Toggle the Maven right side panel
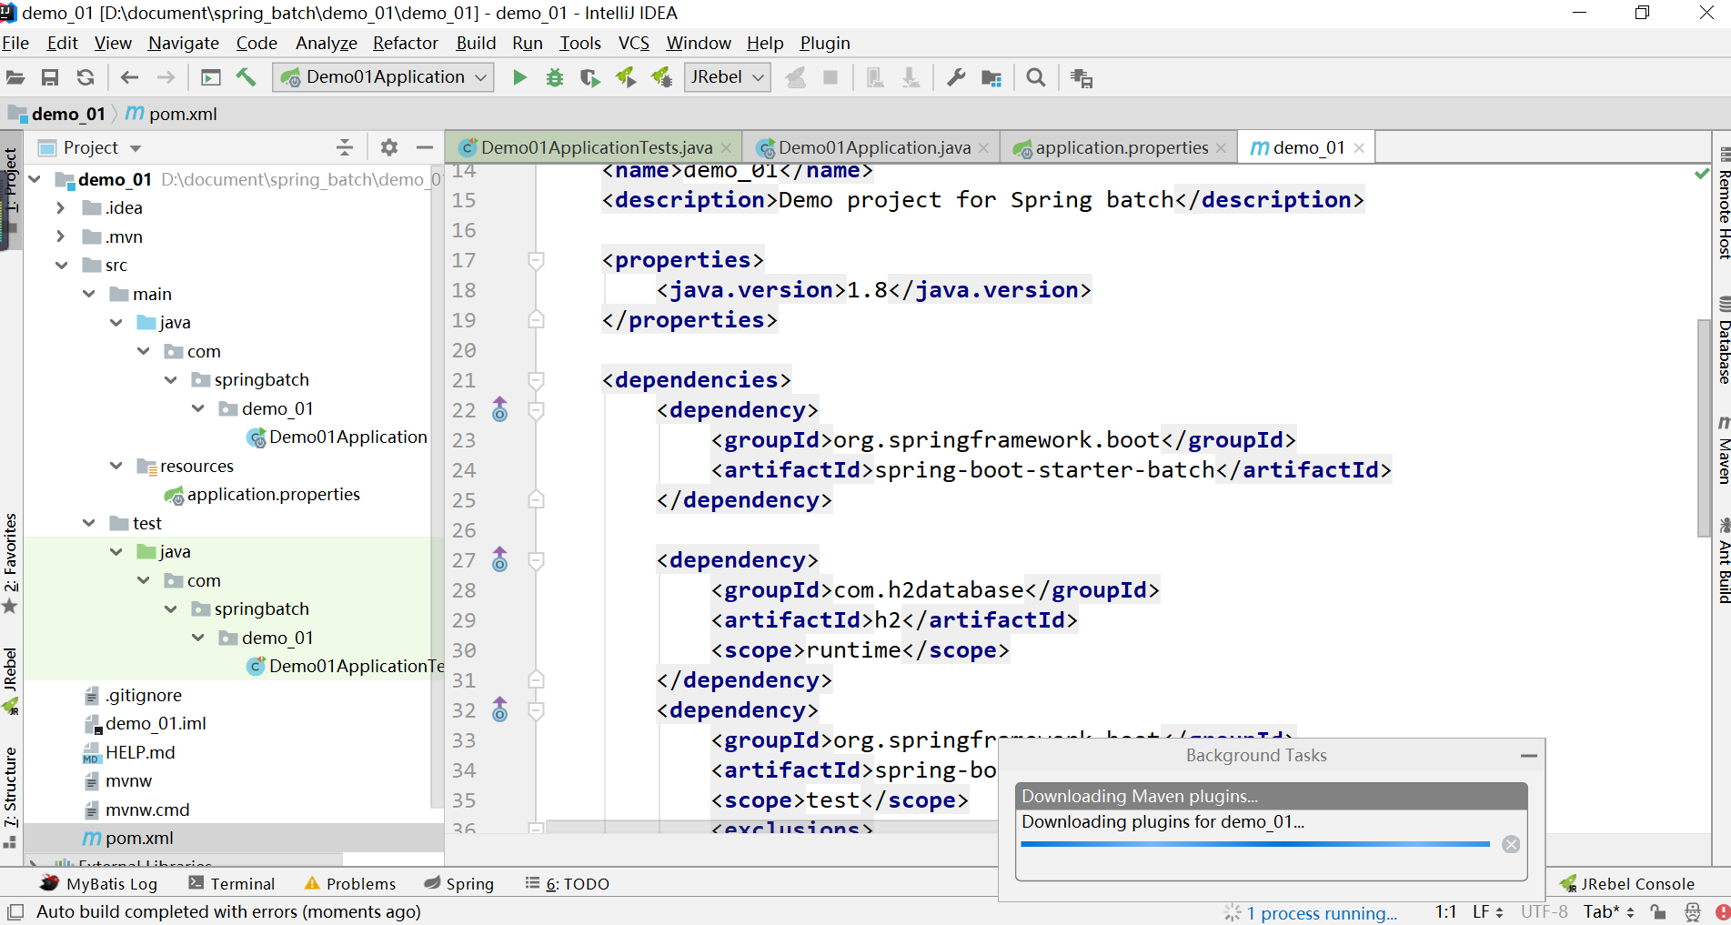 pyautogui.click(x=1723, y=449)
